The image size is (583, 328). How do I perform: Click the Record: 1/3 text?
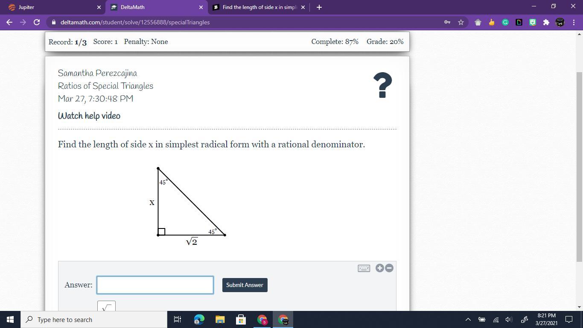(67, 42)
